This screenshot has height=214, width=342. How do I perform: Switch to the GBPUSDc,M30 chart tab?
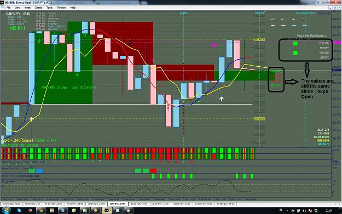96,204
